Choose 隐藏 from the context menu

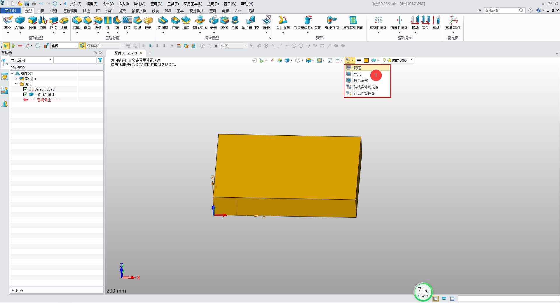357,68
